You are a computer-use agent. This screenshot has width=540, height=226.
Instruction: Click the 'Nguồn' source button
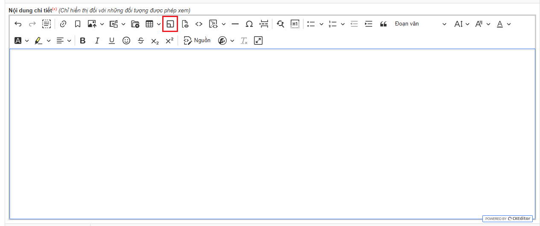pos(197,41)
